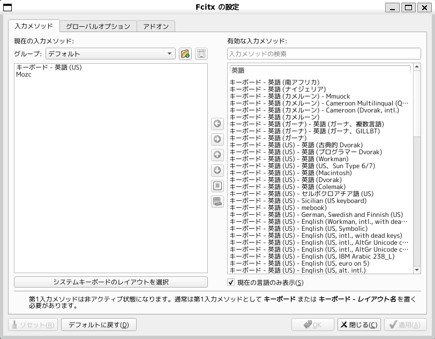Click the keyboard layout icon button
Viewport: 435px width, 339px height.
pos(217,201)
